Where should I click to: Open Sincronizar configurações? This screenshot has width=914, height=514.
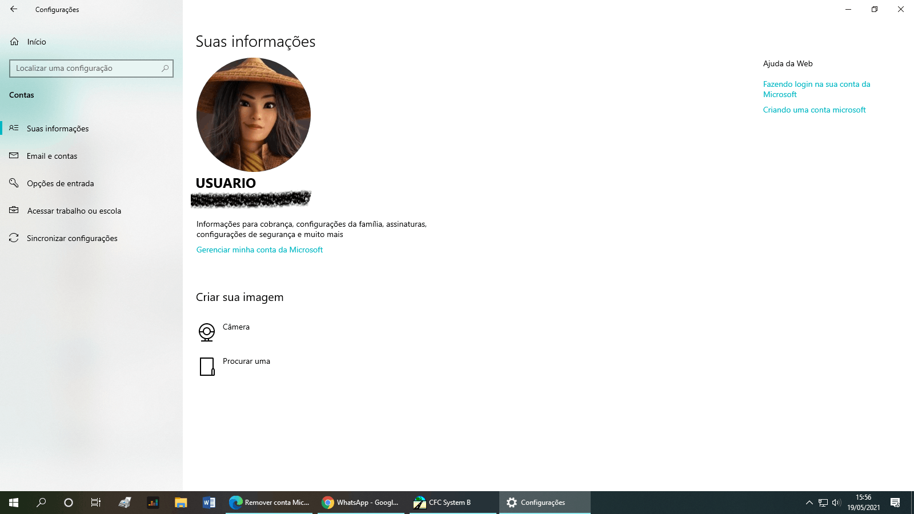(91, 238)
